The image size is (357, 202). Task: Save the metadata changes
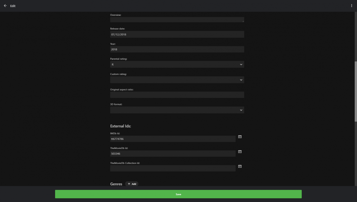[178, 194]
